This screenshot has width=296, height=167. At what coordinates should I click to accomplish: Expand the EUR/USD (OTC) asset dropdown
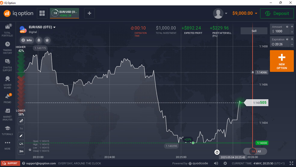(55, 27)
